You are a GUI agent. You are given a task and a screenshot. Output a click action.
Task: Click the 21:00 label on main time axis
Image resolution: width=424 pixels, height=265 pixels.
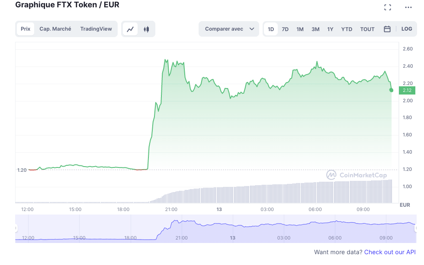pos(171,209)
